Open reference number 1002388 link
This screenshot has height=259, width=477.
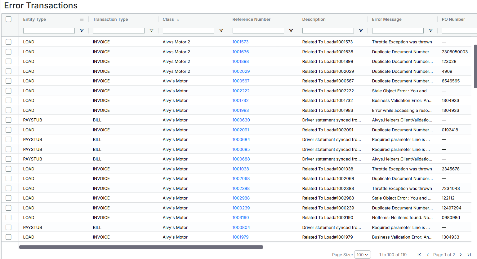tap(241, 188)
